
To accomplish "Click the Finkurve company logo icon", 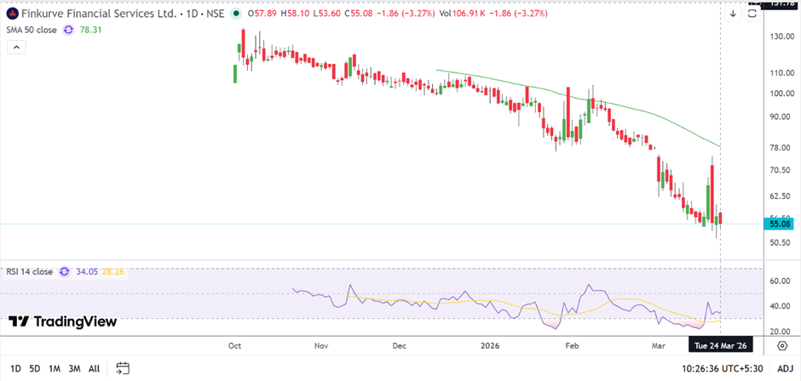I will click(11, 13).
